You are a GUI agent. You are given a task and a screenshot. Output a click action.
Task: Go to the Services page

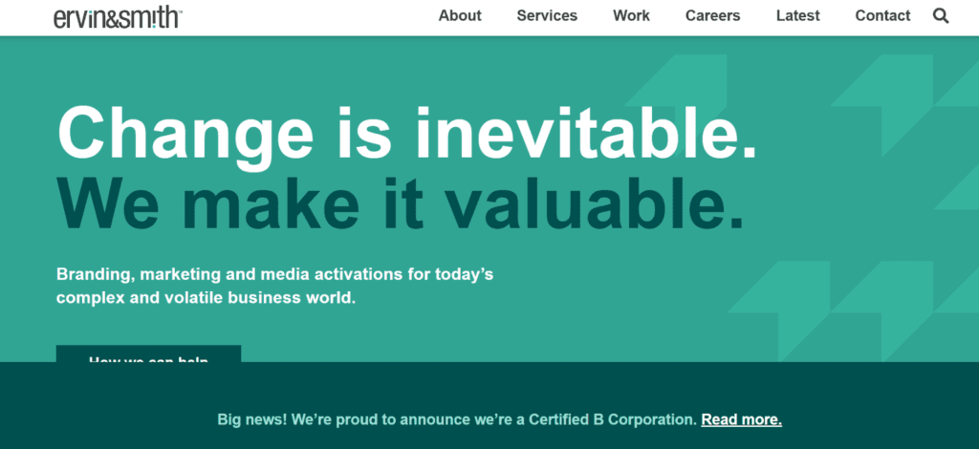[x=547, y=15]
